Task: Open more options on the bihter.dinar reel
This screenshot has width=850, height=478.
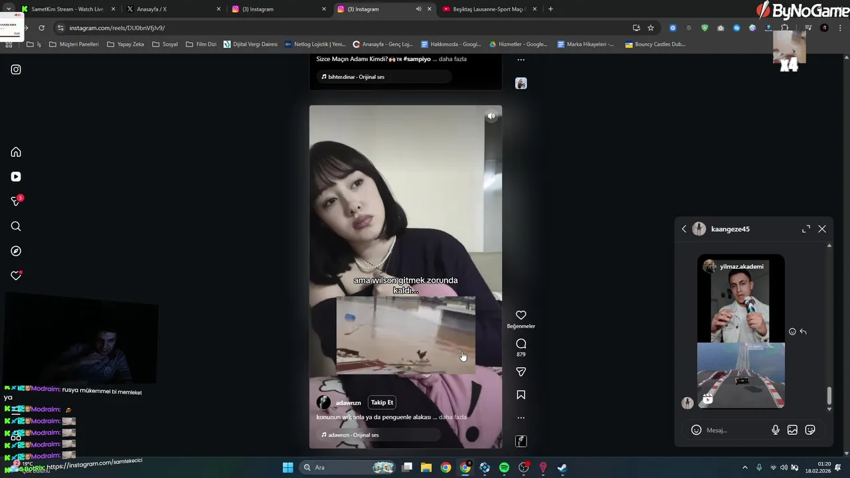Action: (x=521, y=60)
